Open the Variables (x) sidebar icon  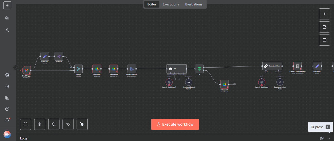tap(7, 86)
